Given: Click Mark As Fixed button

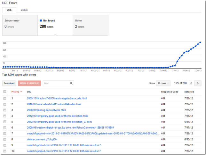Looking at the screenshot, I should point(29,83).
